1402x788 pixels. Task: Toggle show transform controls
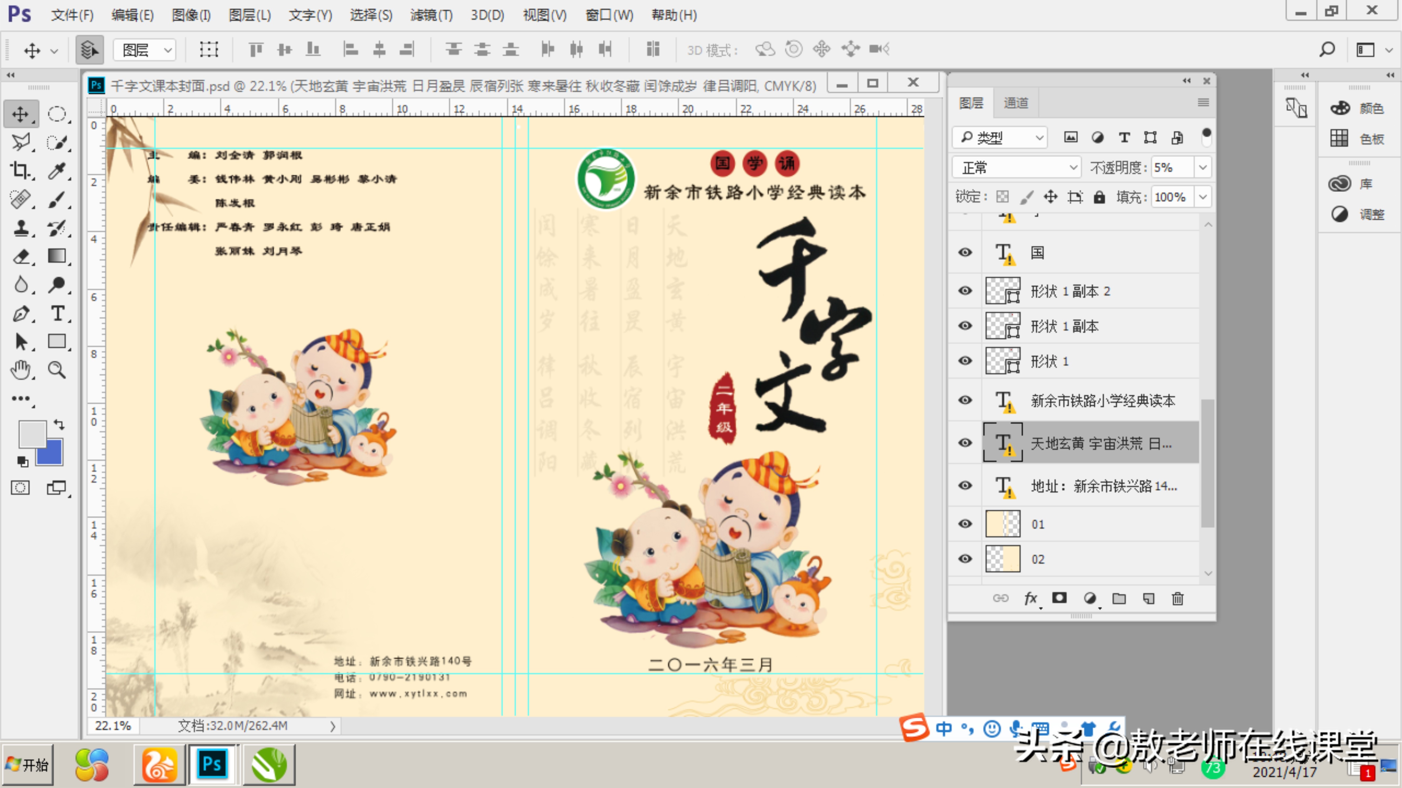pyautogui.click(x=208, y=49)
